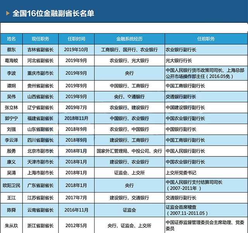The image size is (248, 233).
Task: Click 2019年9月 in 葛海蛟's row
Action: tap(76, 61)
